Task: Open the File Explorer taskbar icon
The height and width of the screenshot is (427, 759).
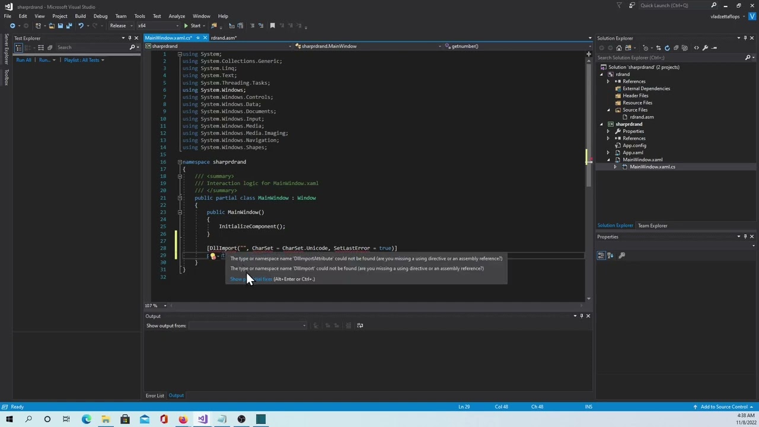Action: pyautogui.click(x=106, y=419)
